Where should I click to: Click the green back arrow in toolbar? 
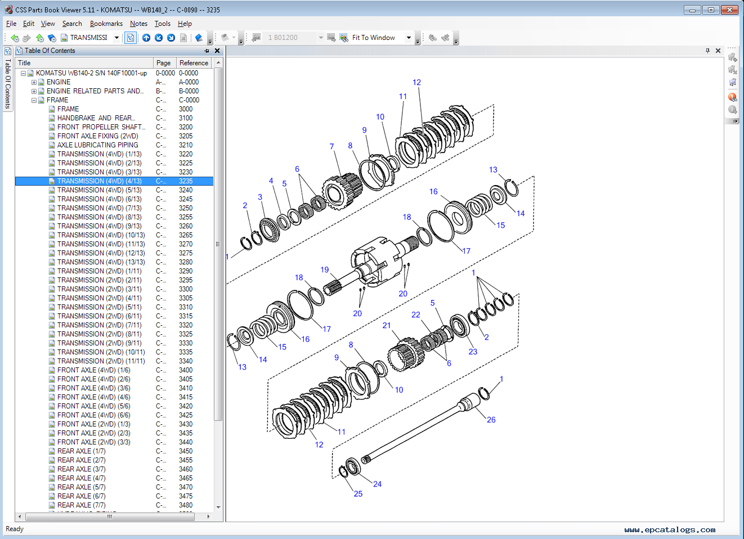click(x=15, y=38)
